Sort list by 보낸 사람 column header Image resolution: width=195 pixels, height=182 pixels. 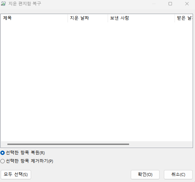tap(141, 18)
